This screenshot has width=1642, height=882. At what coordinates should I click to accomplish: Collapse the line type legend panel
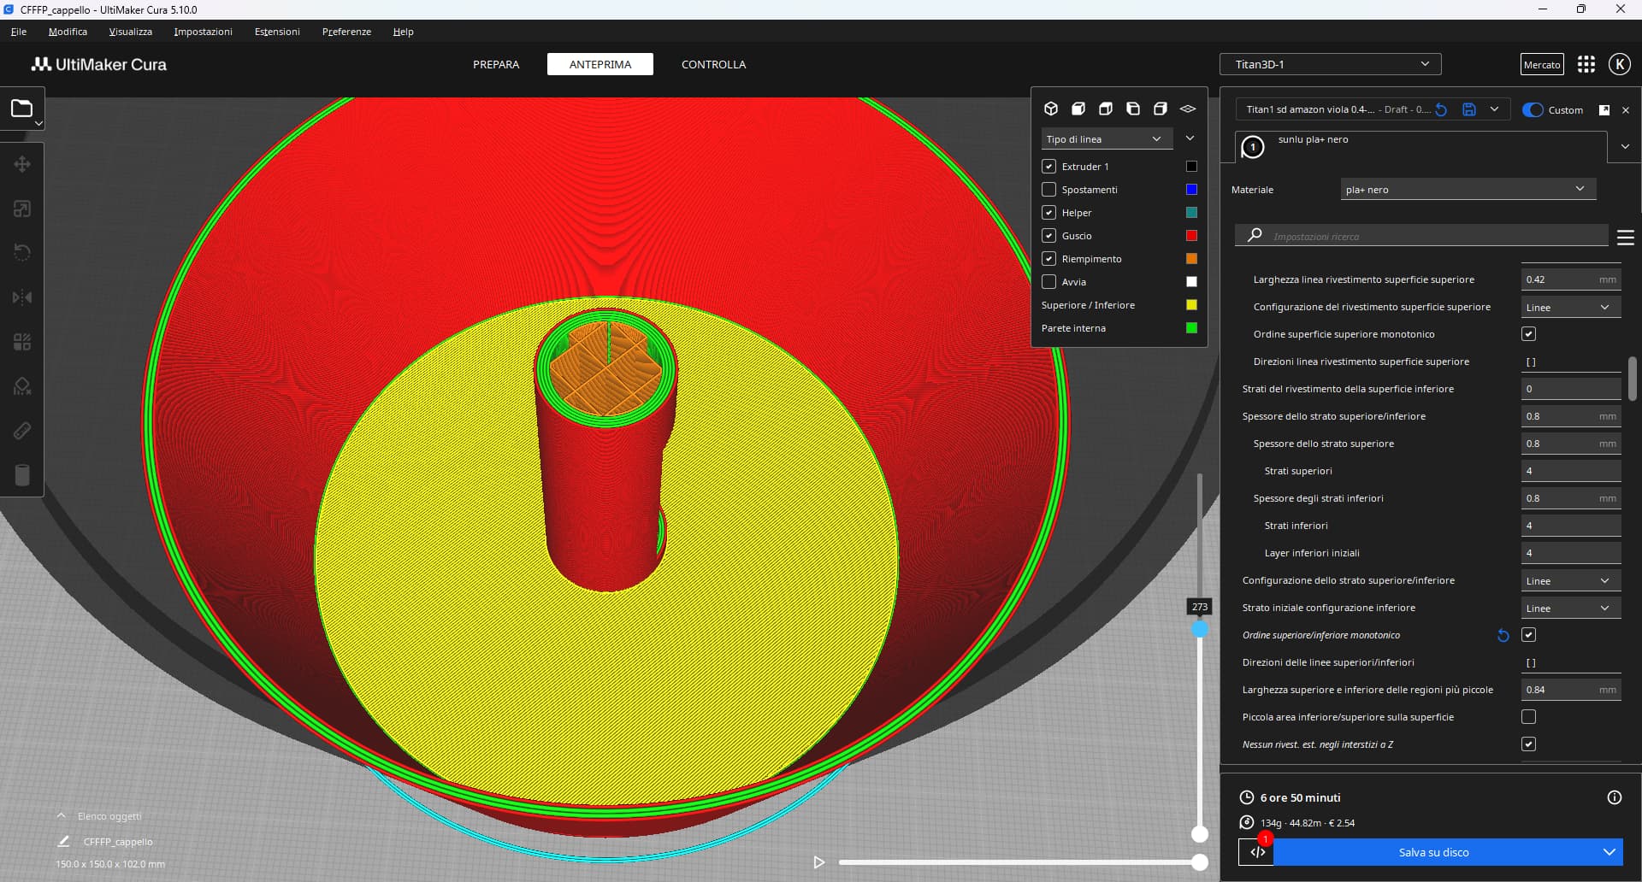click(x=1190, y=138)
